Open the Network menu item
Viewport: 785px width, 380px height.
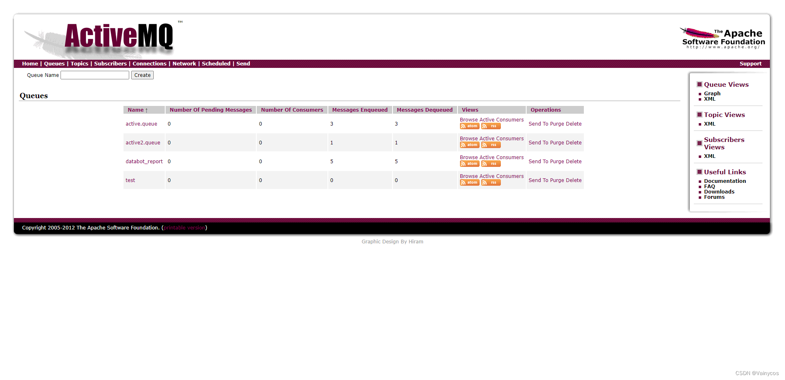coord(184,64)
